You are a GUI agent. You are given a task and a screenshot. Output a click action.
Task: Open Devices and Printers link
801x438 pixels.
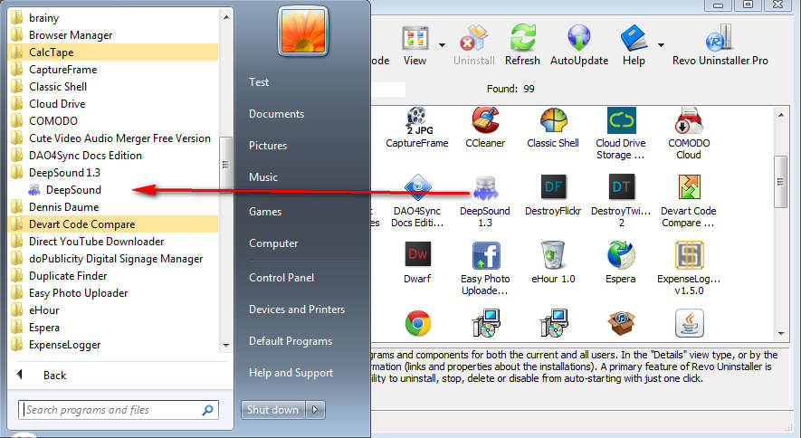297,309
